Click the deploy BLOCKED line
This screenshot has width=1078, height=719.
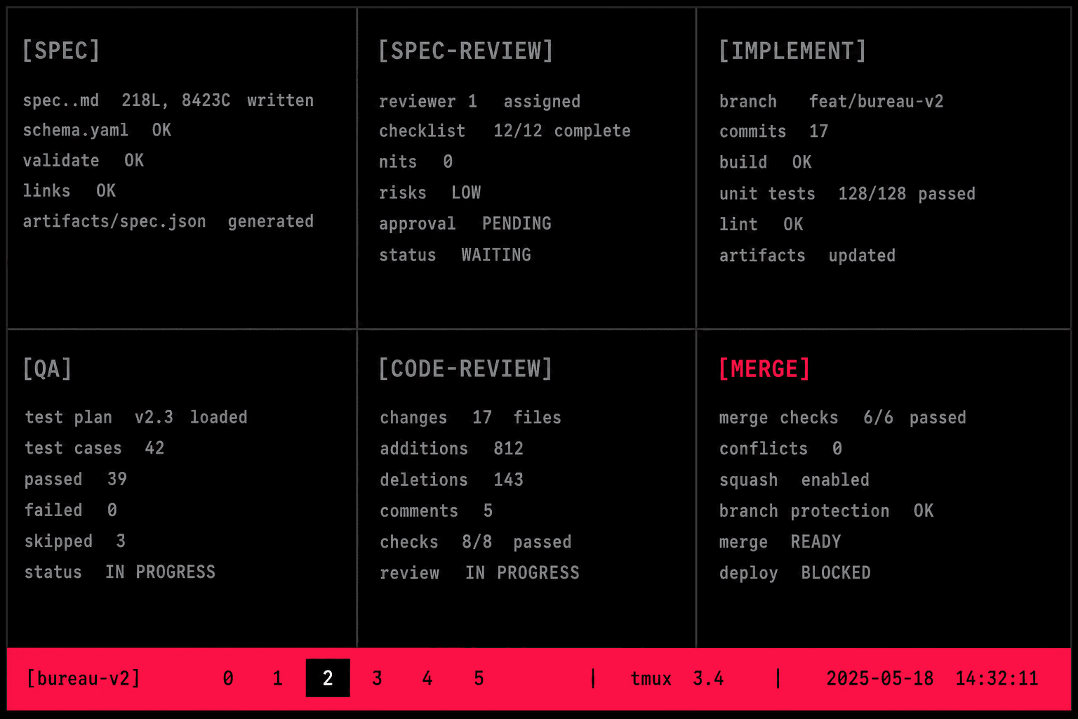795,573
